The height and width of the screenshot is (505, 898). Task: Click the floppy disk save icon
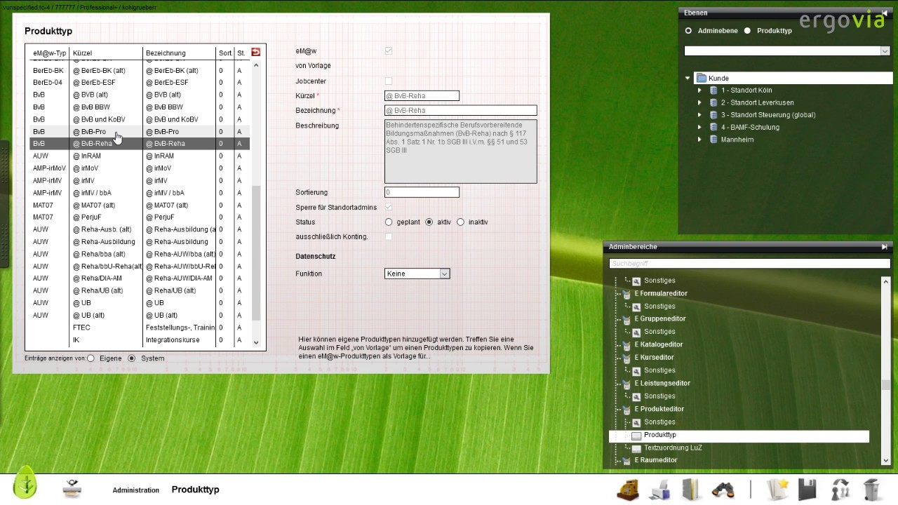pyautogui.click(x=808, y=489)
